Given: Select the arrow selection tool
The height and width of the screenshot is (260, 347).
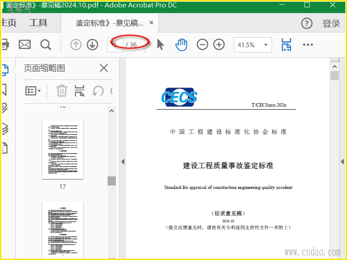Looking at the screenshot, I should click(160, 45).
